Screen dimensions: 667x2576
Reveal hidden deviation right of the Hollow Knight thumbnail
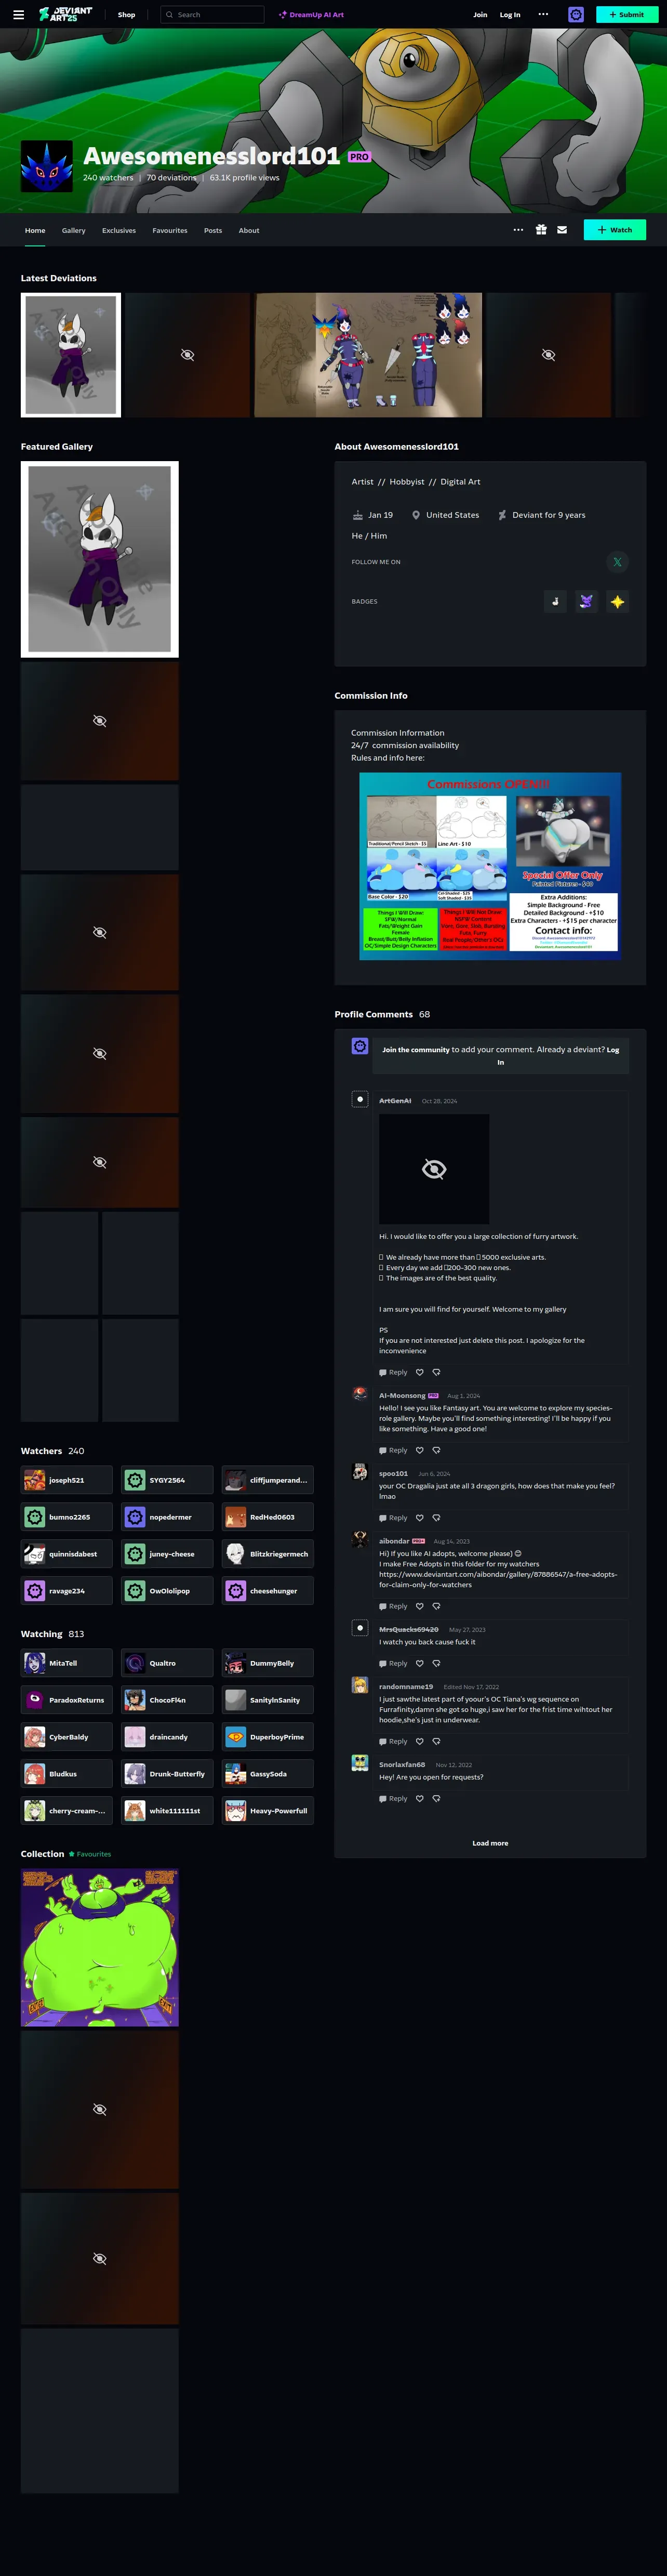click(186, 355)
